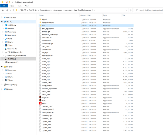This screenshot has height=135, width=163.
Task: Click 'common' in the address breadcrumb
Action: coord(68,10)
